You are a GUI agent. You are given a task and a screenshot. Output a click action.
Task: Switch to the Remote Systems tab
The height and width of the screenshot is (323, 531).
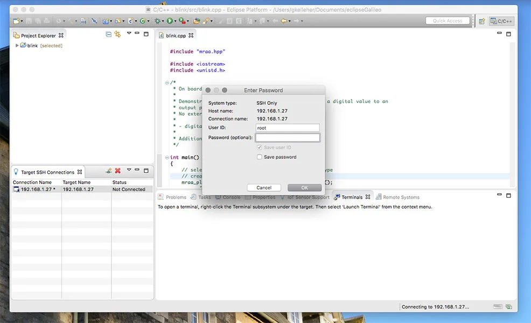coord(397,198)
